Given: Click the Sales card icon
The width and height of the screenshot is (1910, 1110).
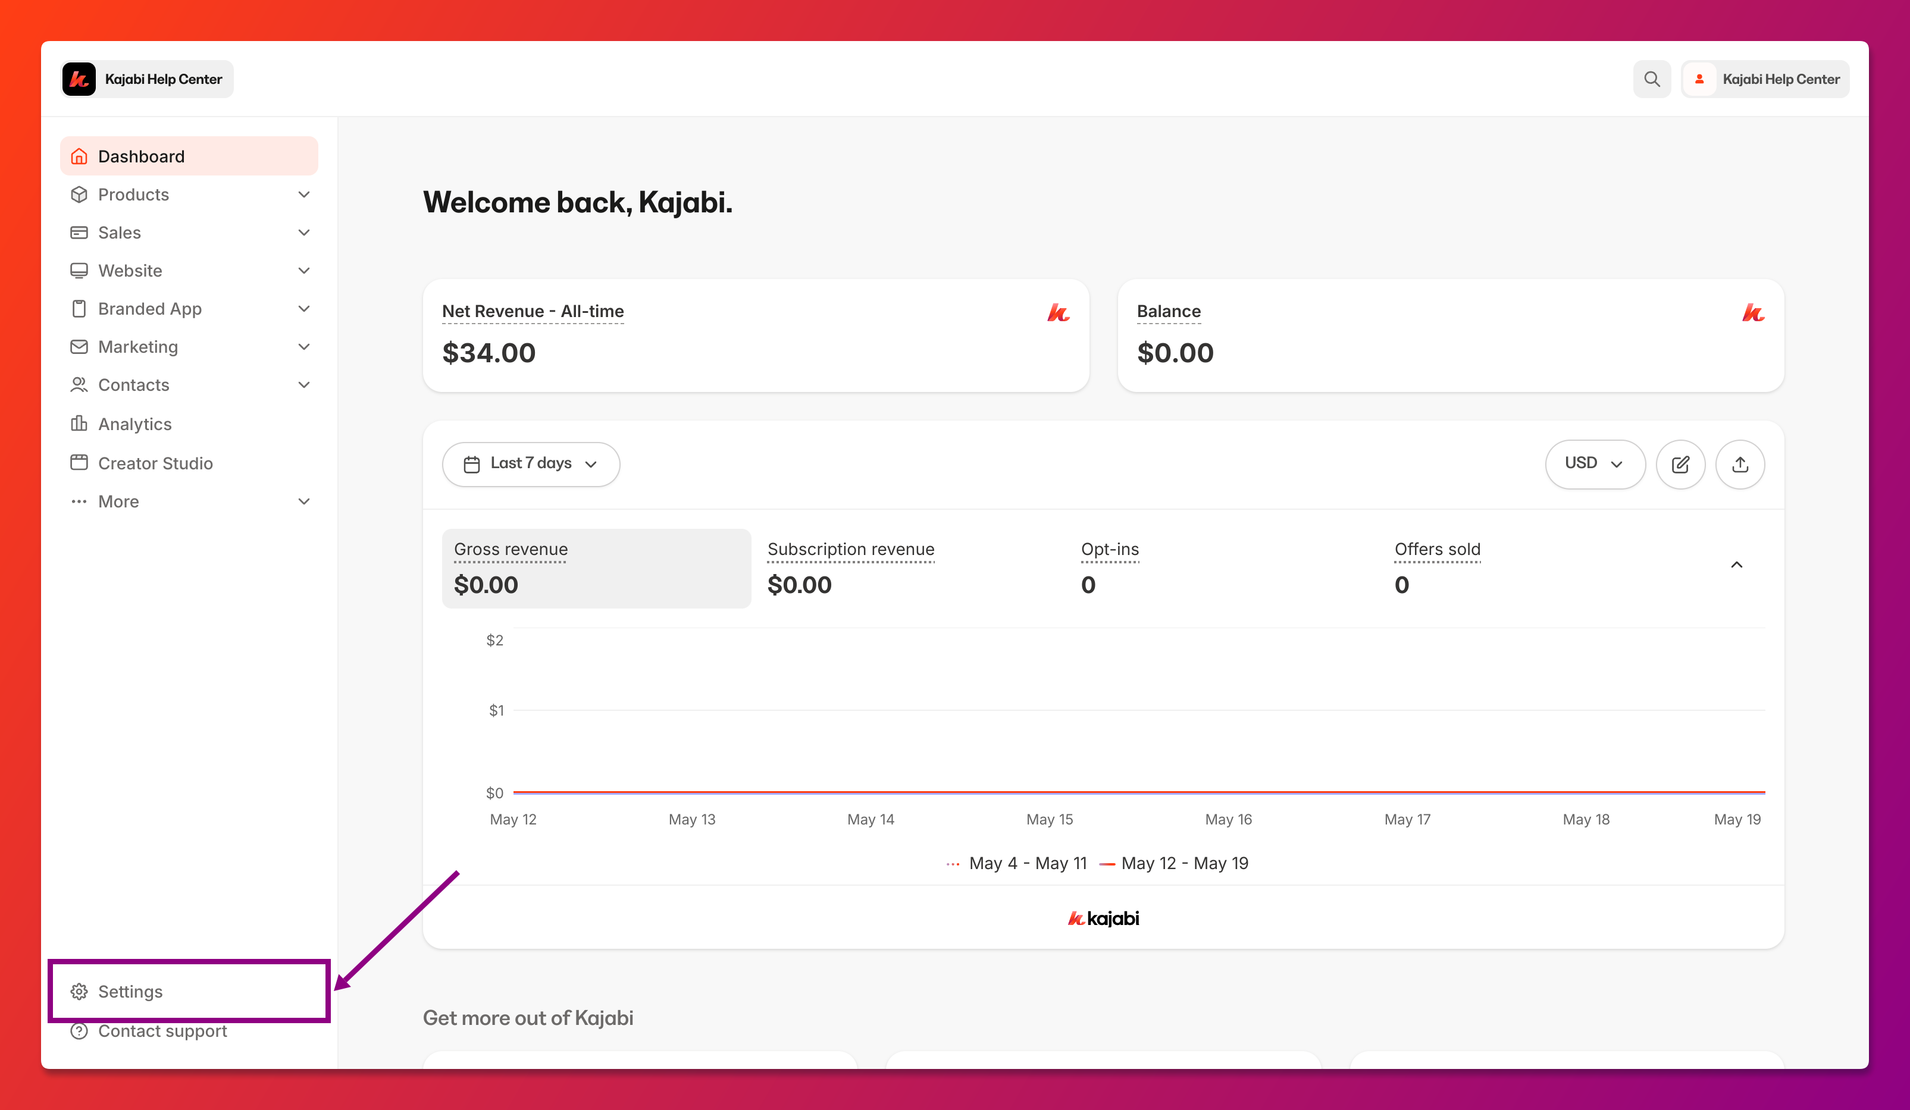Looking at the screenshot, I should click(x=79, y=233).
